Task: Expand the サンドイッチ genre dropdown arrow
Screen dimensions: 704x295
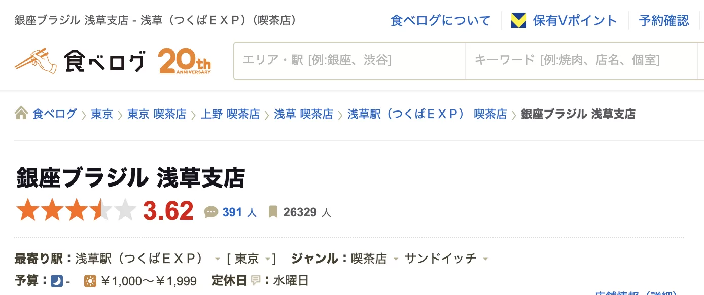Action: point(485,260)
